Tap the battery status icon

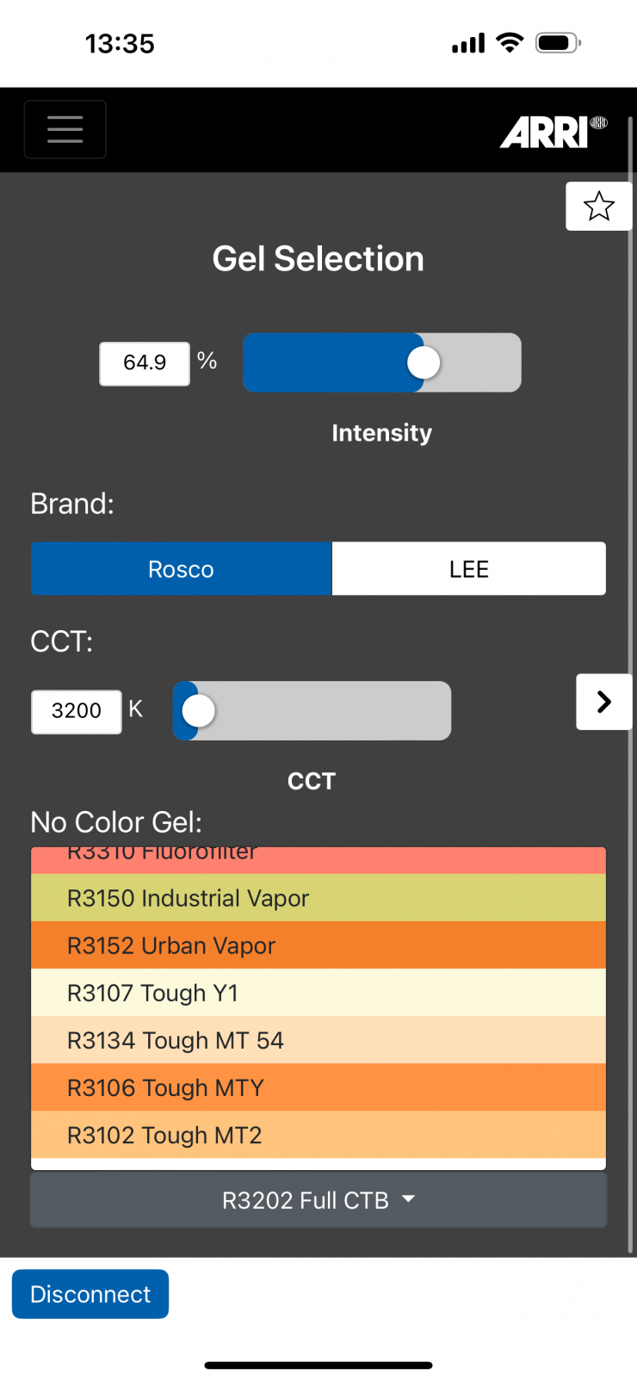557,43
